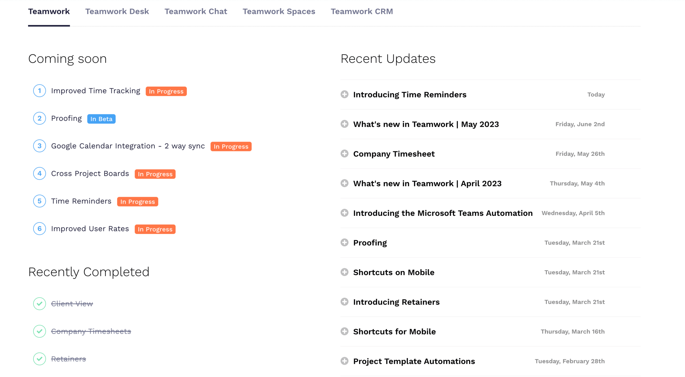Open the Company Timesheet update title
This screenshot has width=685, height=377.
pyautogui.click(x=394, y=154)
